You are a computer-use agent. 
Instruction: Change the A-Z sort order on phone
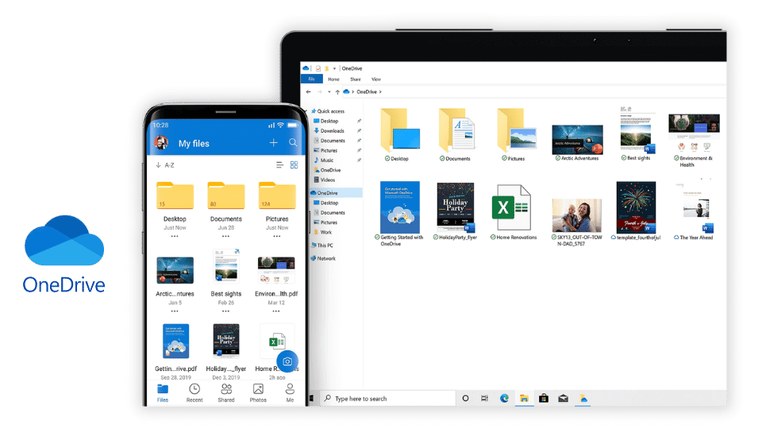(165, 165)
